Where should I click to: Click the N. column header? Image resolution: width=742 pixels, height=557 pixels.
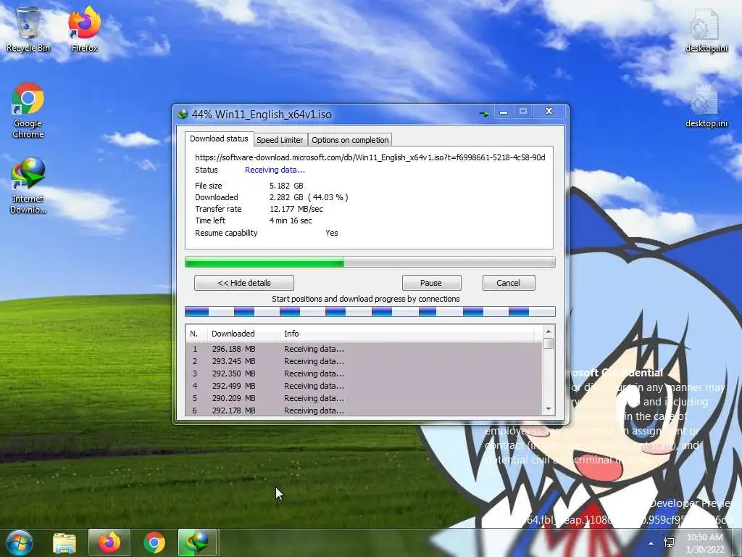(196, 334)
